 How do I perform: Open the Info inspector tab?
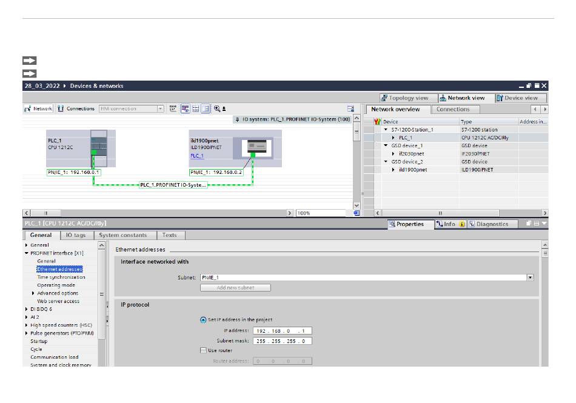(x=450, y=224)
